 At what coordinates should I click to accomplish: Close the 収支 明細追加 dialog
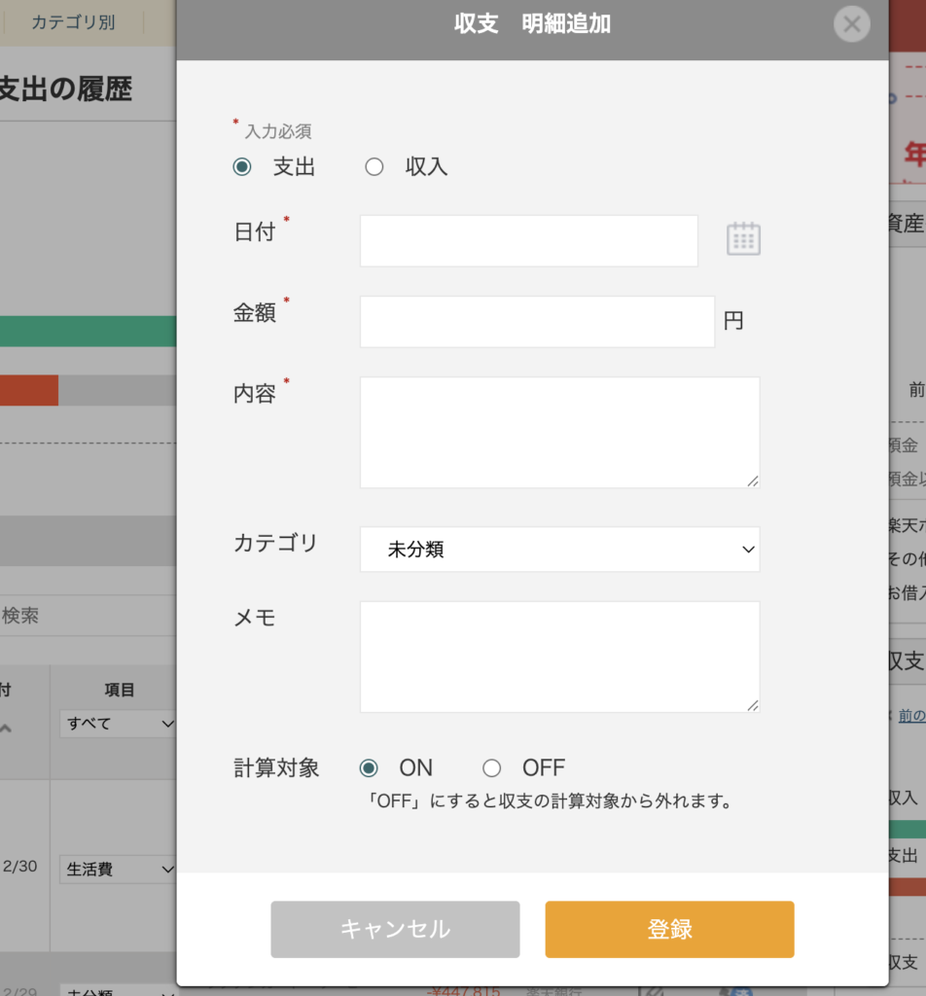(851, 24)
